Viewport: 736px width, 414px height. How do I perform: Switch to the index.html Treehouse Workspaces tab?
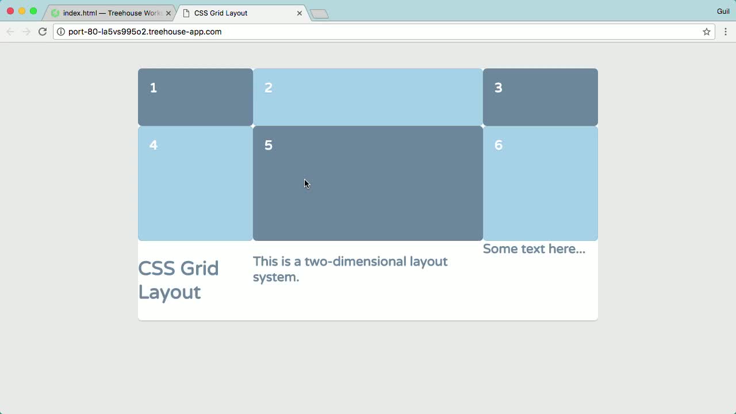[109, 12]
